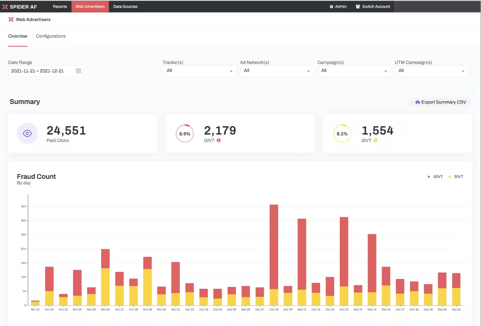Viewport: 481px width, 326px height.
Task: Click the Dec 08 fraud count bar
Action: pos(273,255)
